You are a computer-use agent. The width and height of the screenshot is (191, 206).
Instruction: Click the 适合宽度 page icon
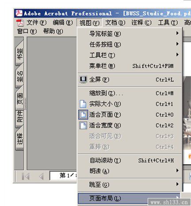pyautogui.click(x=83, y=125)
